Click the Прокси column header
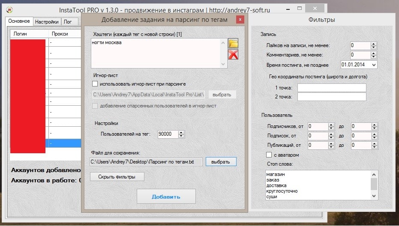The image size is (399, 226). [65, 34]
